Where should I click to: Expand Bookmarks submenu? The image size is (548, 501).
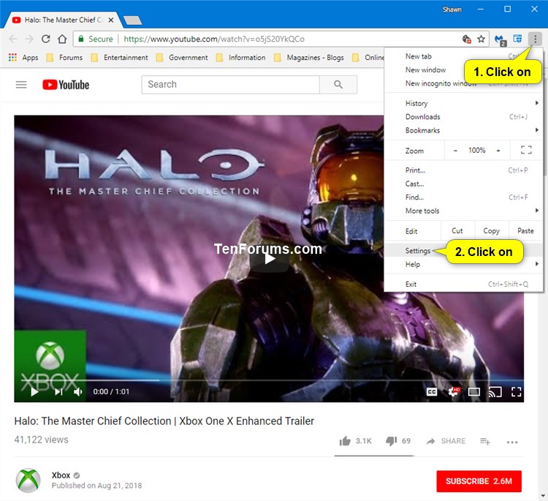463,130
